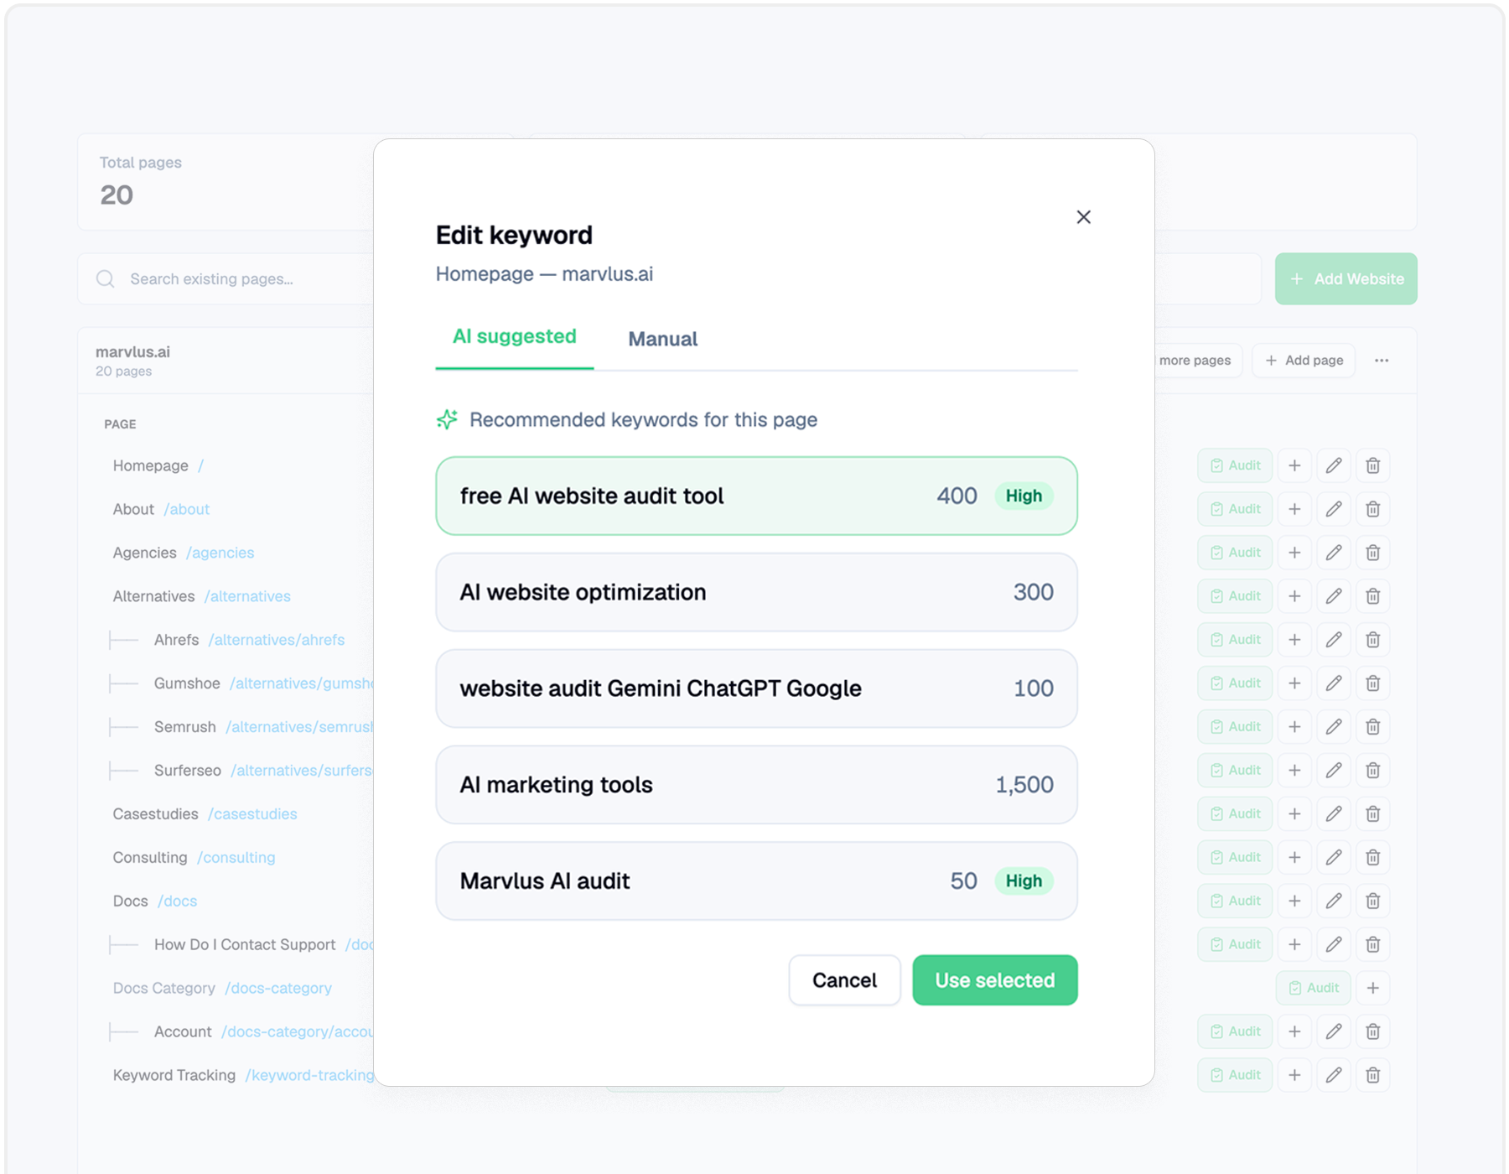
Task: Visit the /consulting link
Action: pos(236,858)
